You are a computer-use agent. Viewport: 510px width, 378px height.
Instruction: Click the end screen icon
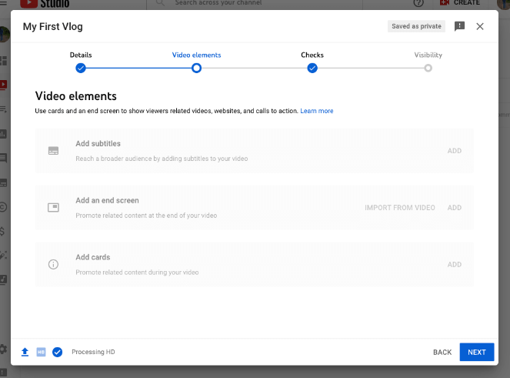(53, 207)
